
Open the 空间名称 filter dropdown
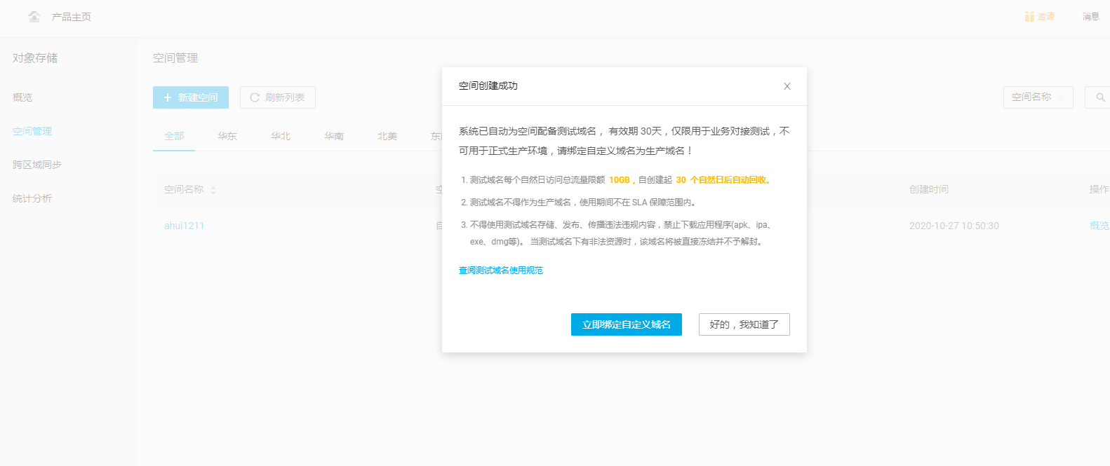1038,97
